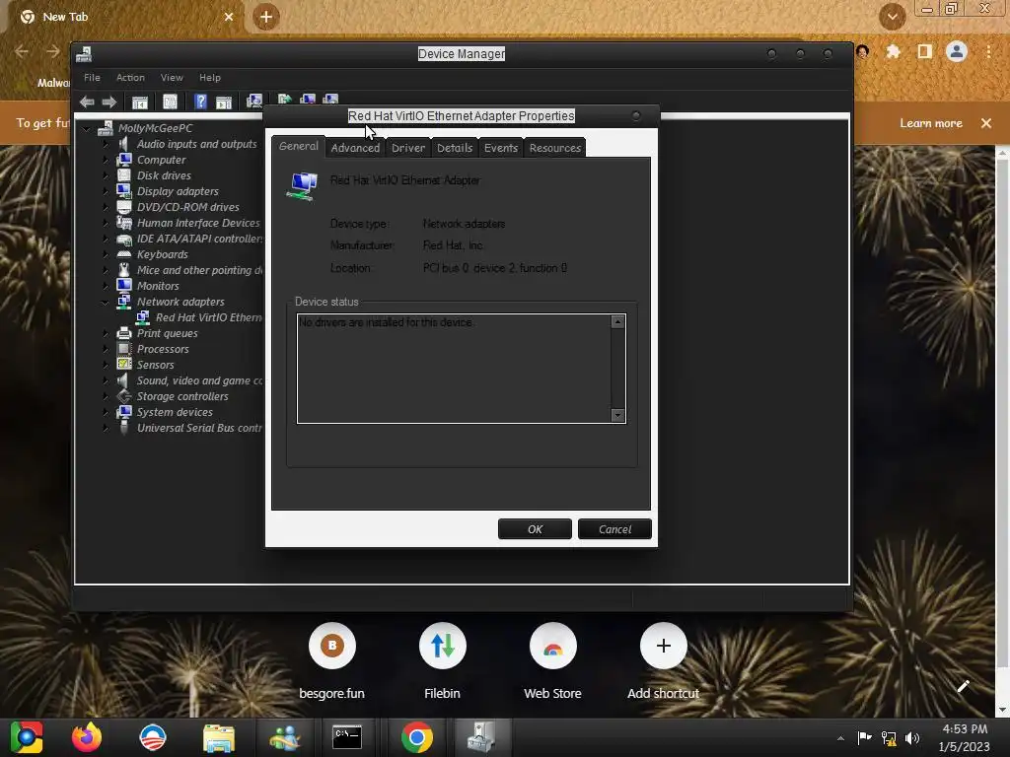Viewport: 1010px width, 757px height.
Task: Select the Processors chip icon
Action: [123, 349]
